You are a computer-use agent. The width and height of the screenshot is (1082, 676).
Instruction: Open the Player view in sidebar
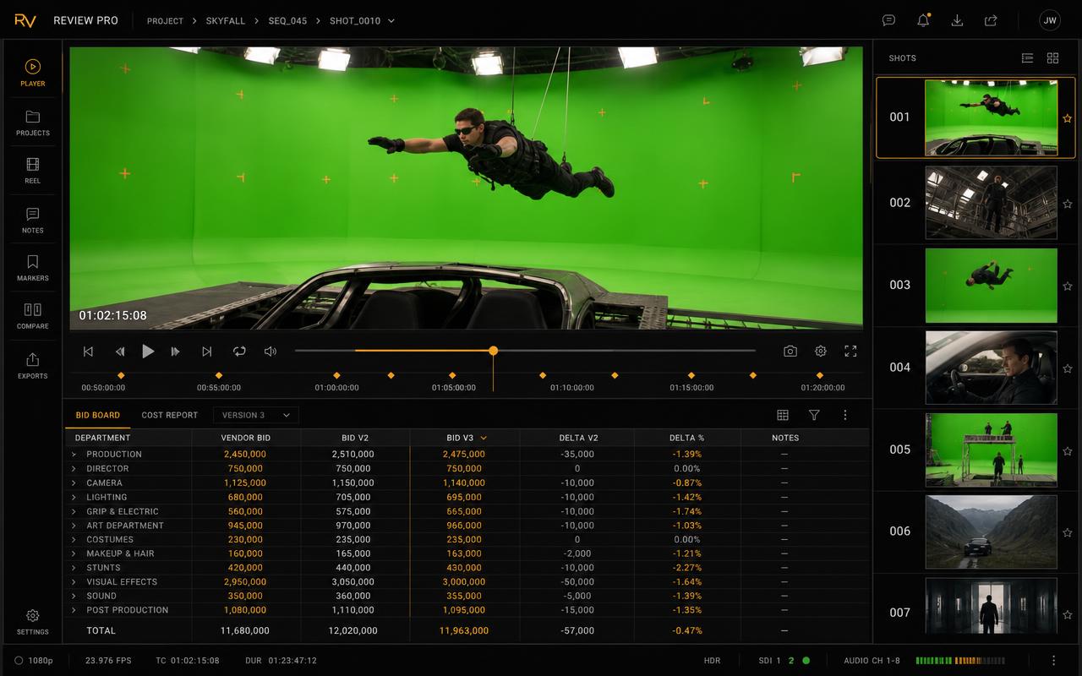coord(32,72)
